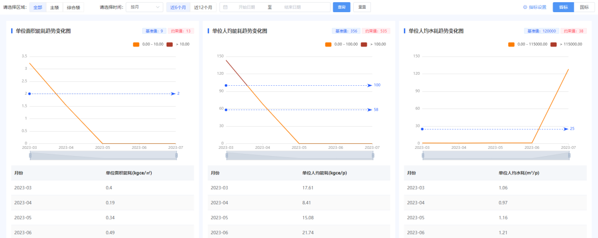
Task: Click the 21.74 value cell
Action: coord(308,232)
